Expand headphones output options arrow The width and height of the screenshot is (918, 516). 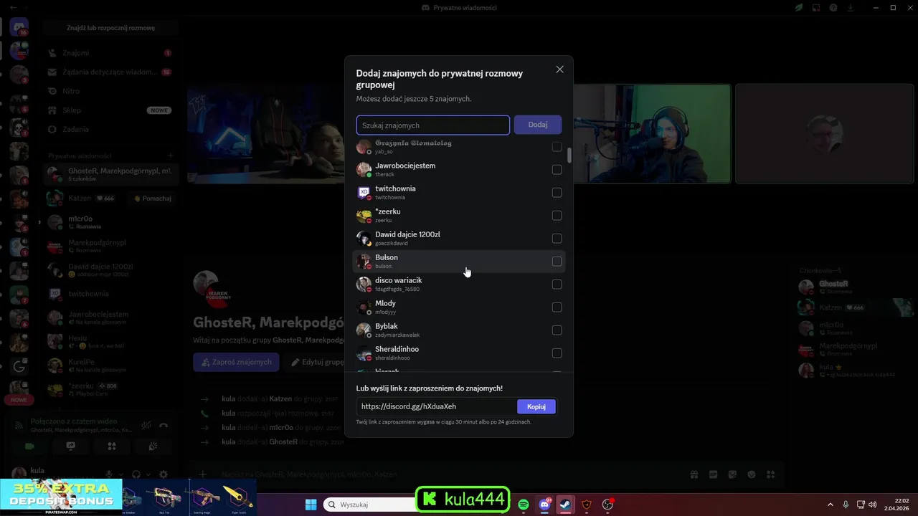[x=148, y=474]
